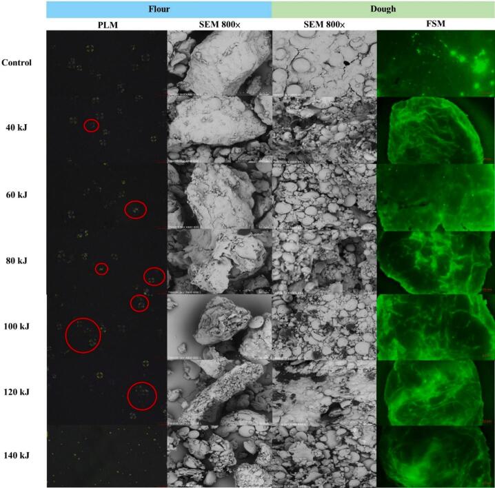Select the FSM column label
The image size is (495, 488).
tap(435, 25)
